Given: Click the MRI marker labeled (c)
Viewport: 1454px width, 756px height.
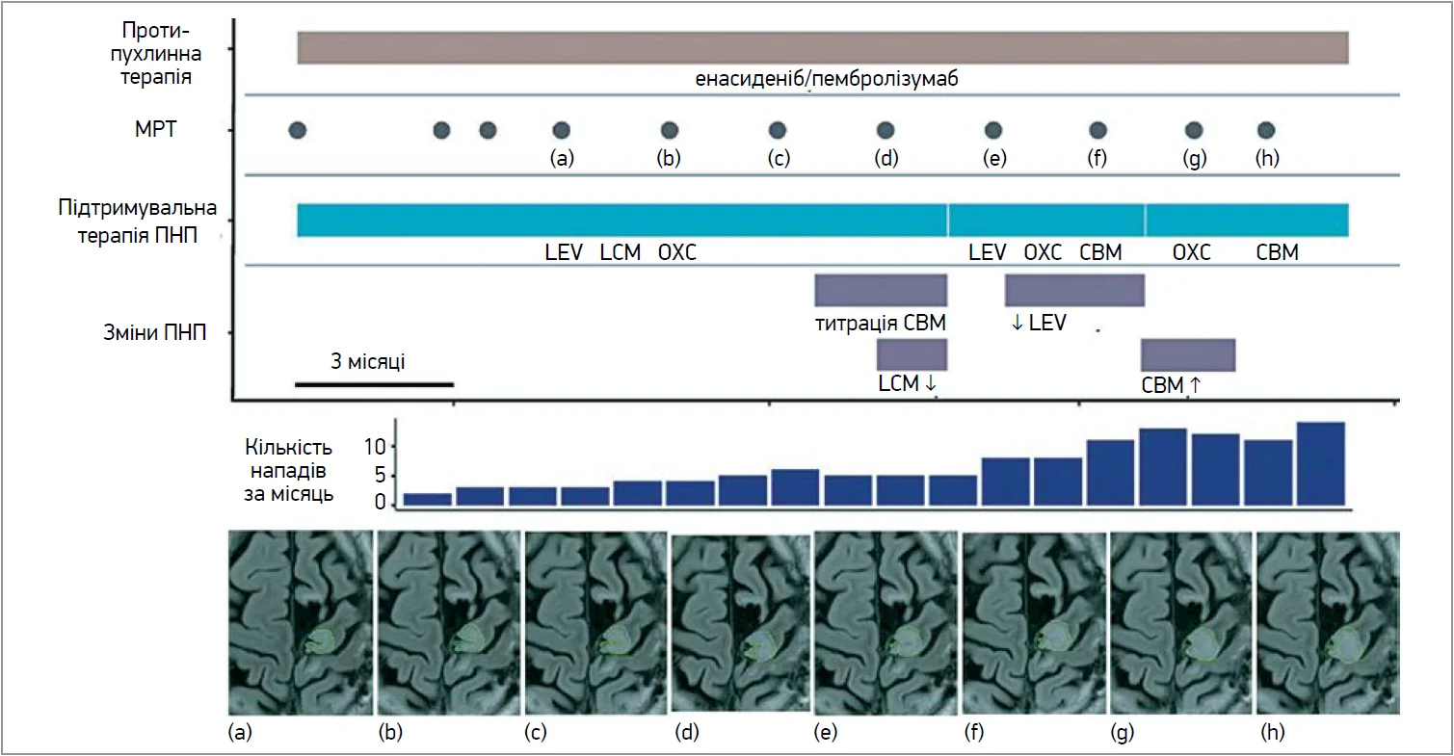Looking at the screenshot, I should coord(777,130).
